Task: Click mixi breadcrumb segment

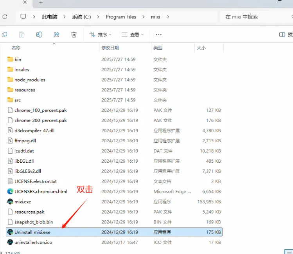Action: (155, 17)
